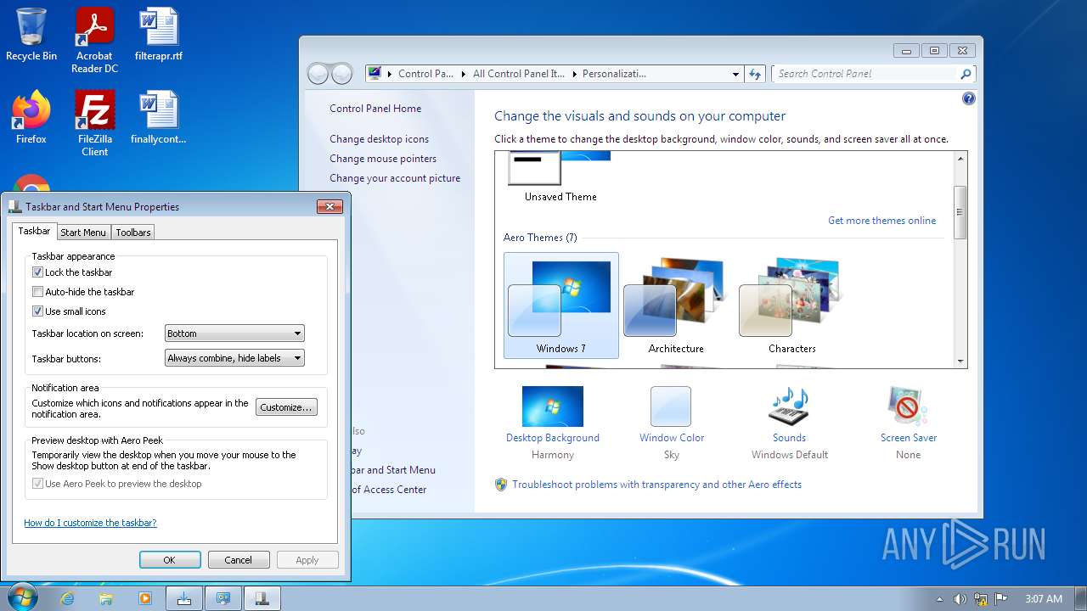Open Change your account picture link
The width and height of the screenshot is (1087, 611).
(x=395, y=178)
